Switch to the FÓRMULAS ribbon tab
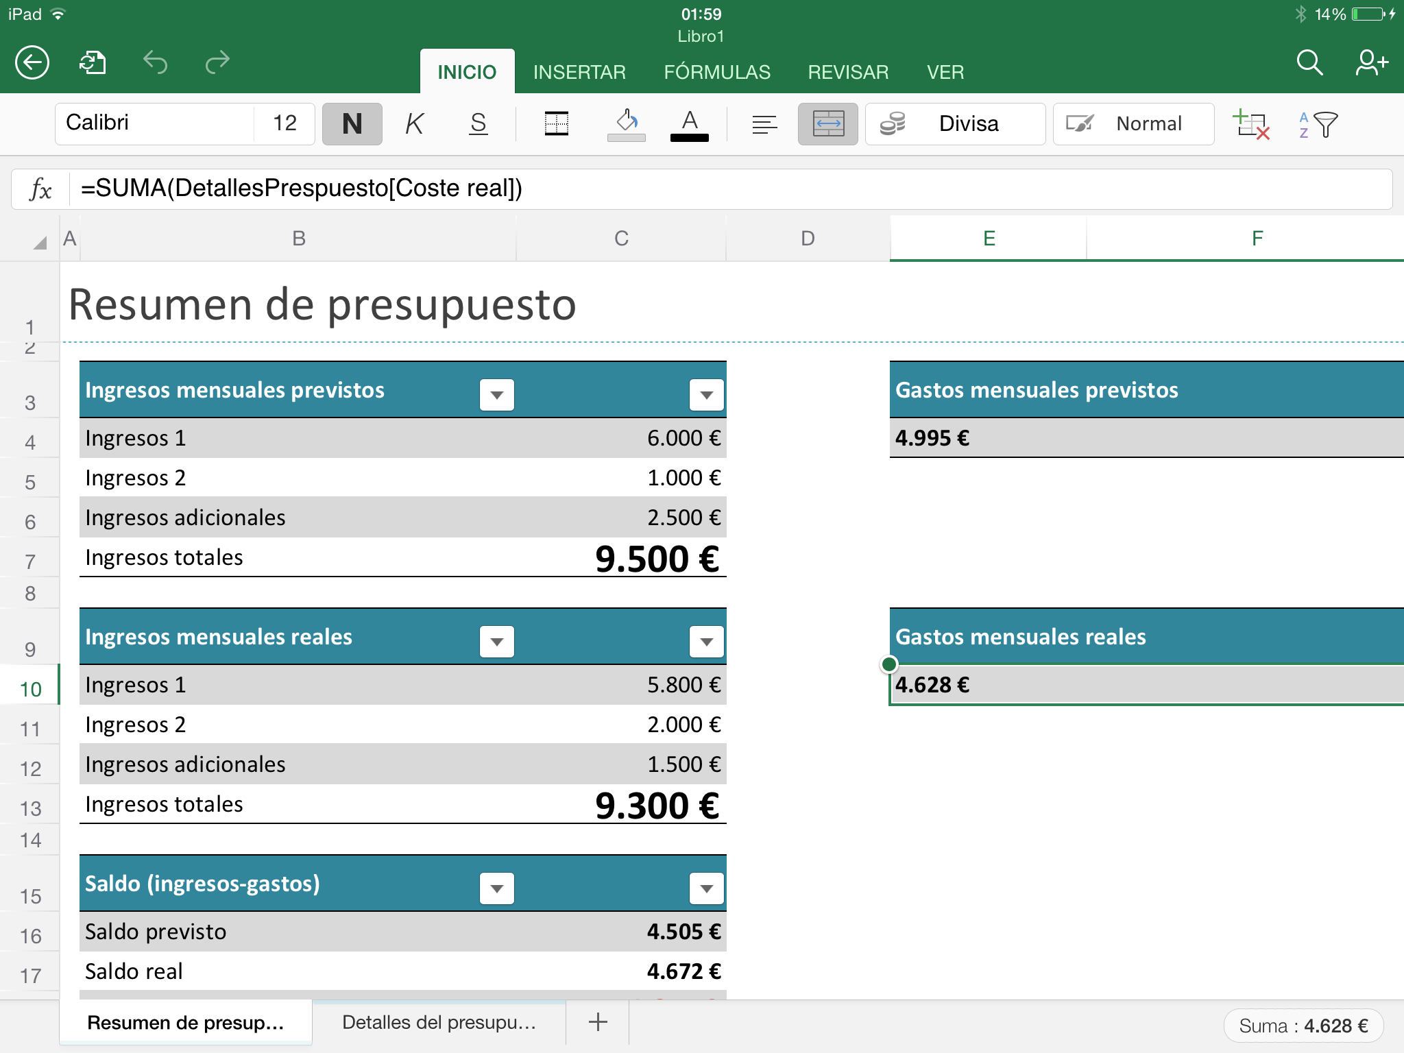The width and height of the screenshot is (1404, 1053). click(x=717, y=72)
